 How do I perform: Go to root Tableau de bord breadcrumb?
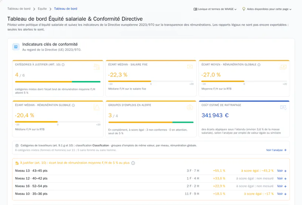(x=19, y=9)
